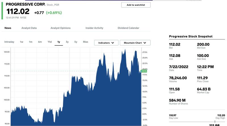Click the (+0.69%) percent change
The width and height of the screenshot is (227, 126).
[54, 13]
